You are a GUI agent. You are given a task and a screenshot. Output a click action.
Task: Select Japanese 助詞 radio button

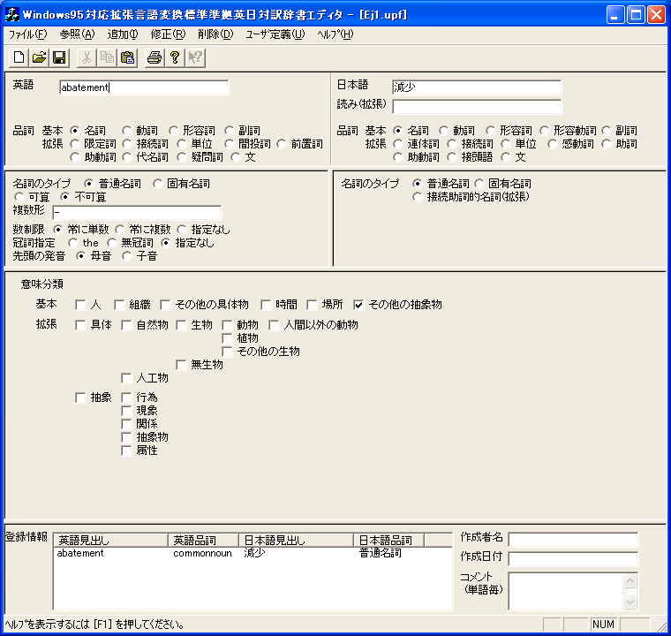point(607,144)
